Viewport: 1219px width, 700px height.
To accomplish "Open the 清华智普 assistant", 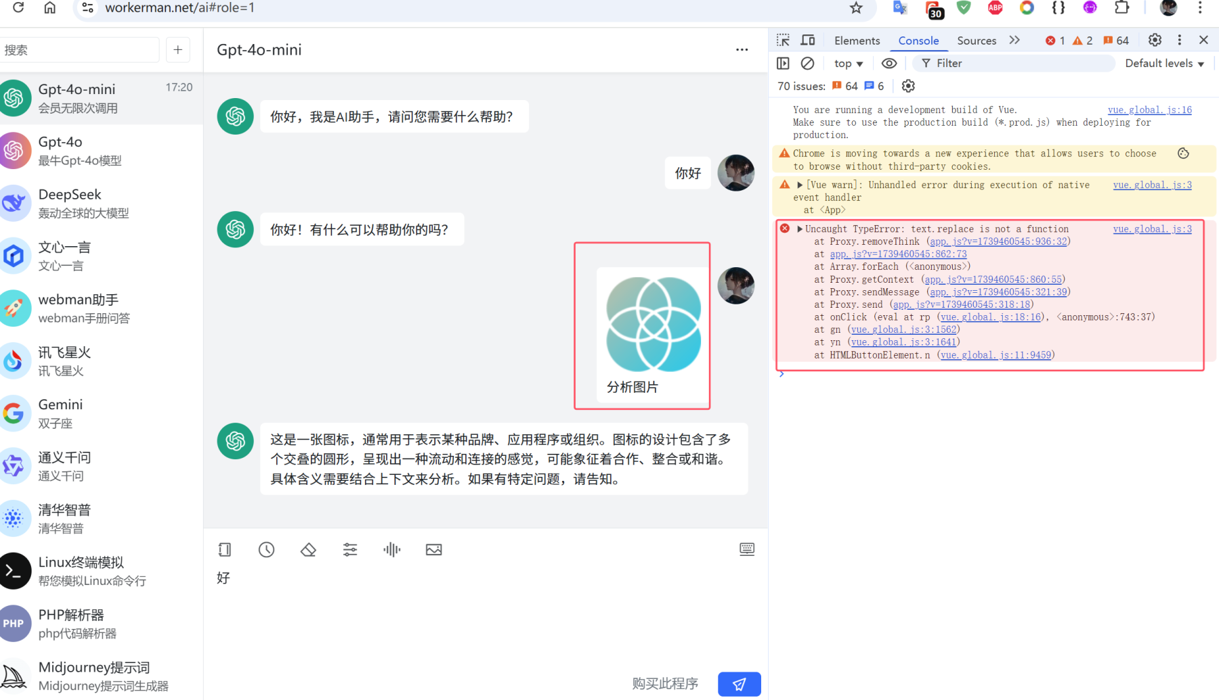I will 102,518.
